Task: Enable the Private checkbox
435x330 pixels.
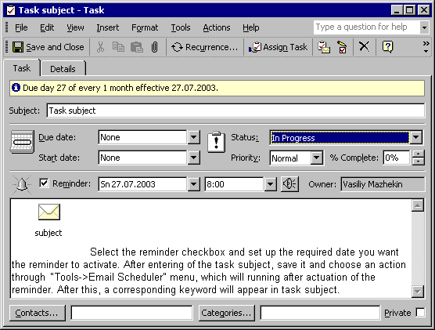Action: tap(420, 313)
